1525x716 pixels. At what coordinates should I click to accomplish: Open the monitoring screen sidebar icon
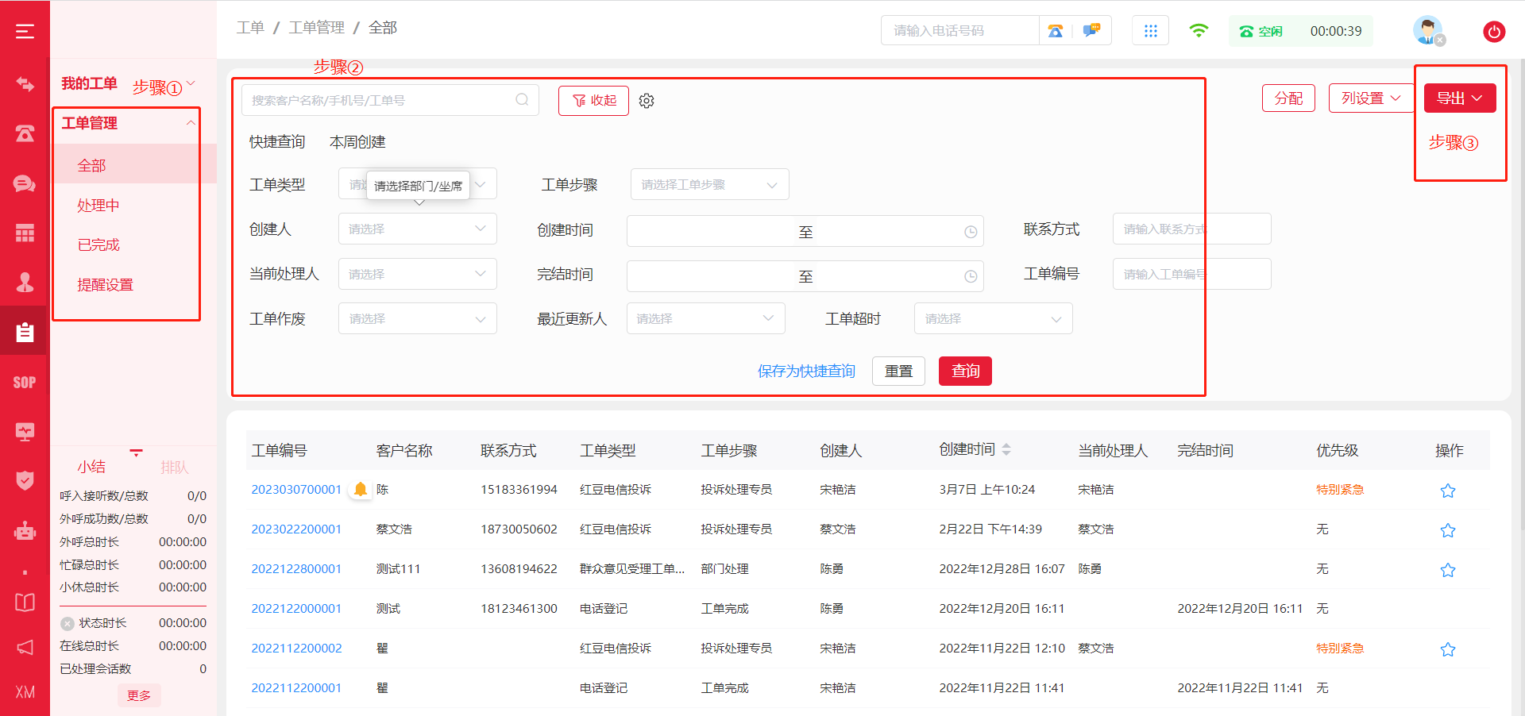tap(25, 432)
